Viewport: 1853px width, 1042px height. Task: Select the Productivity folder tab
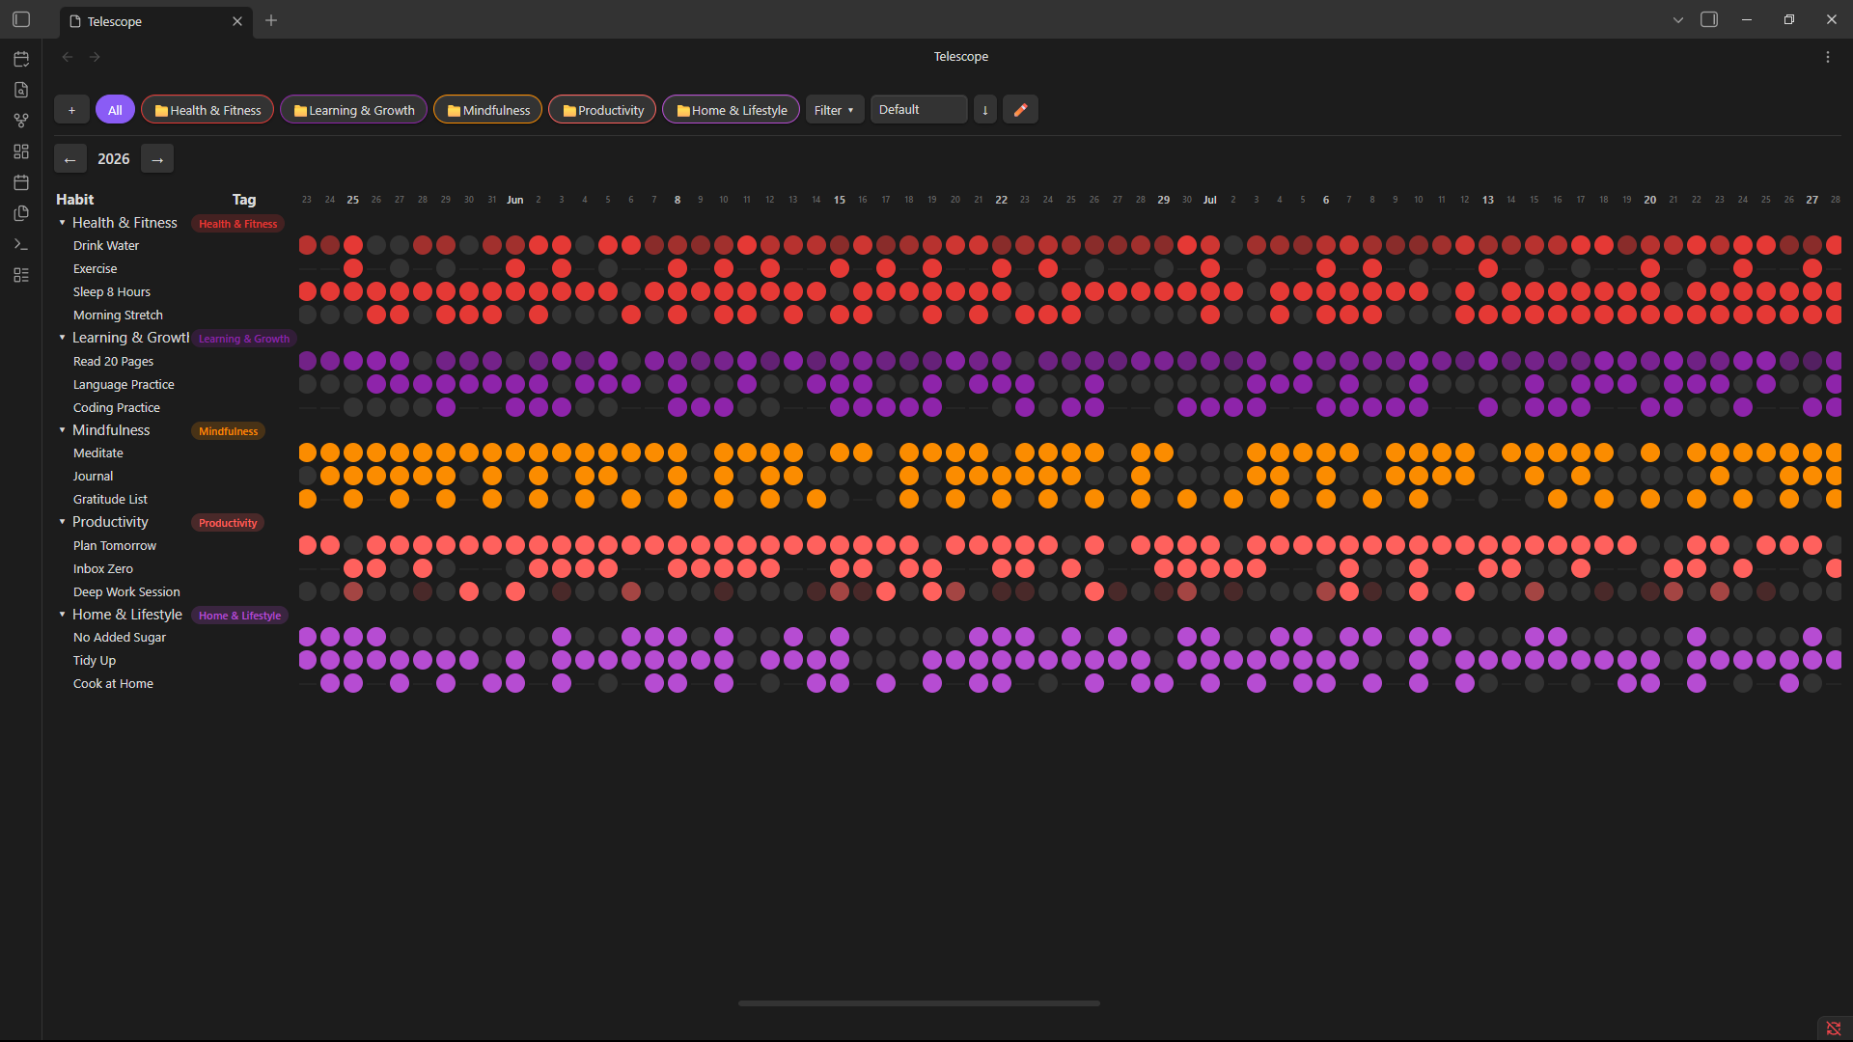pos(602,110)
